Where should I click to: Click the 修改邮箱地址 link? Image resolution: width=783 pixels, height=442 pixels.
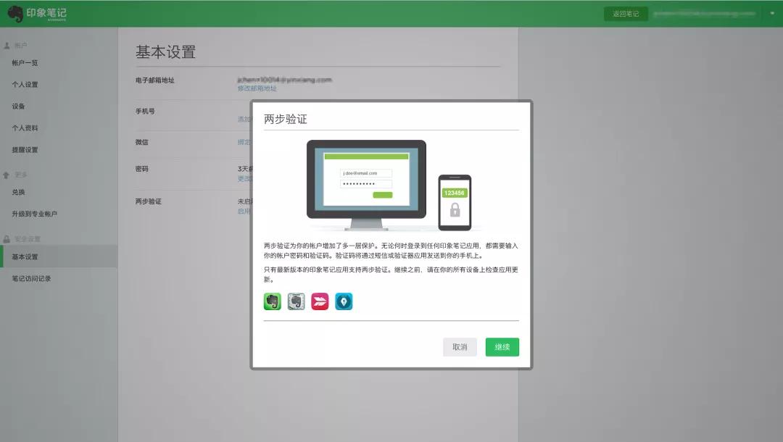pyautogui.click(x=257, y=88)
